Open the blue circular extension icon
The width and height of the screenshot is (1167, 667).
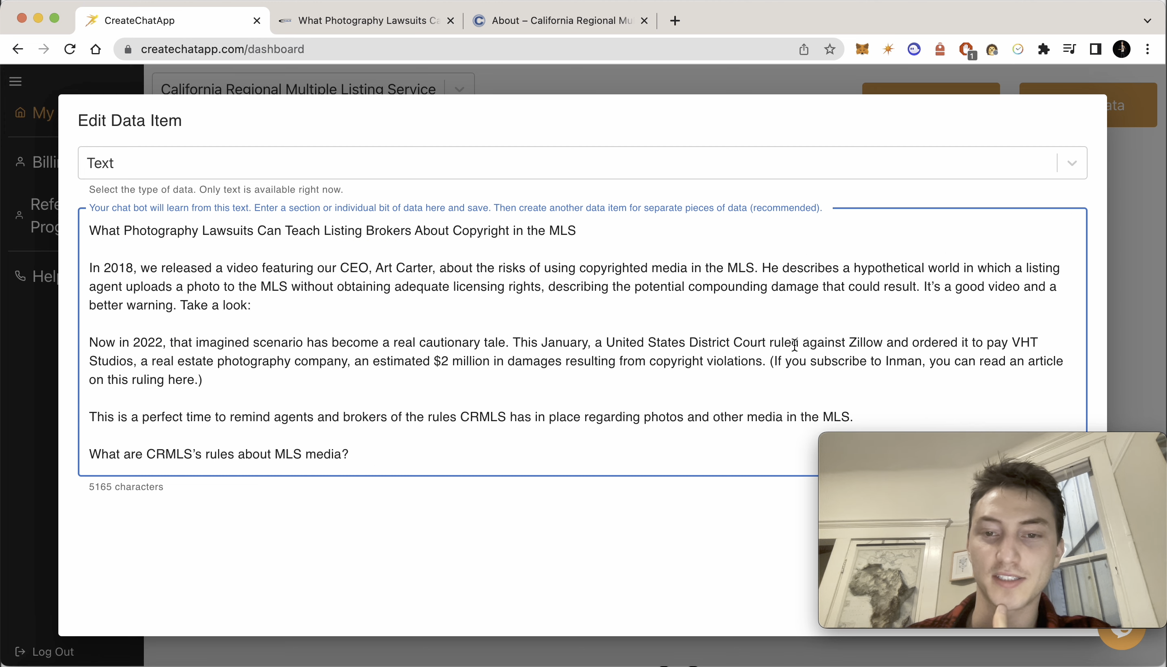coord(914,49)
